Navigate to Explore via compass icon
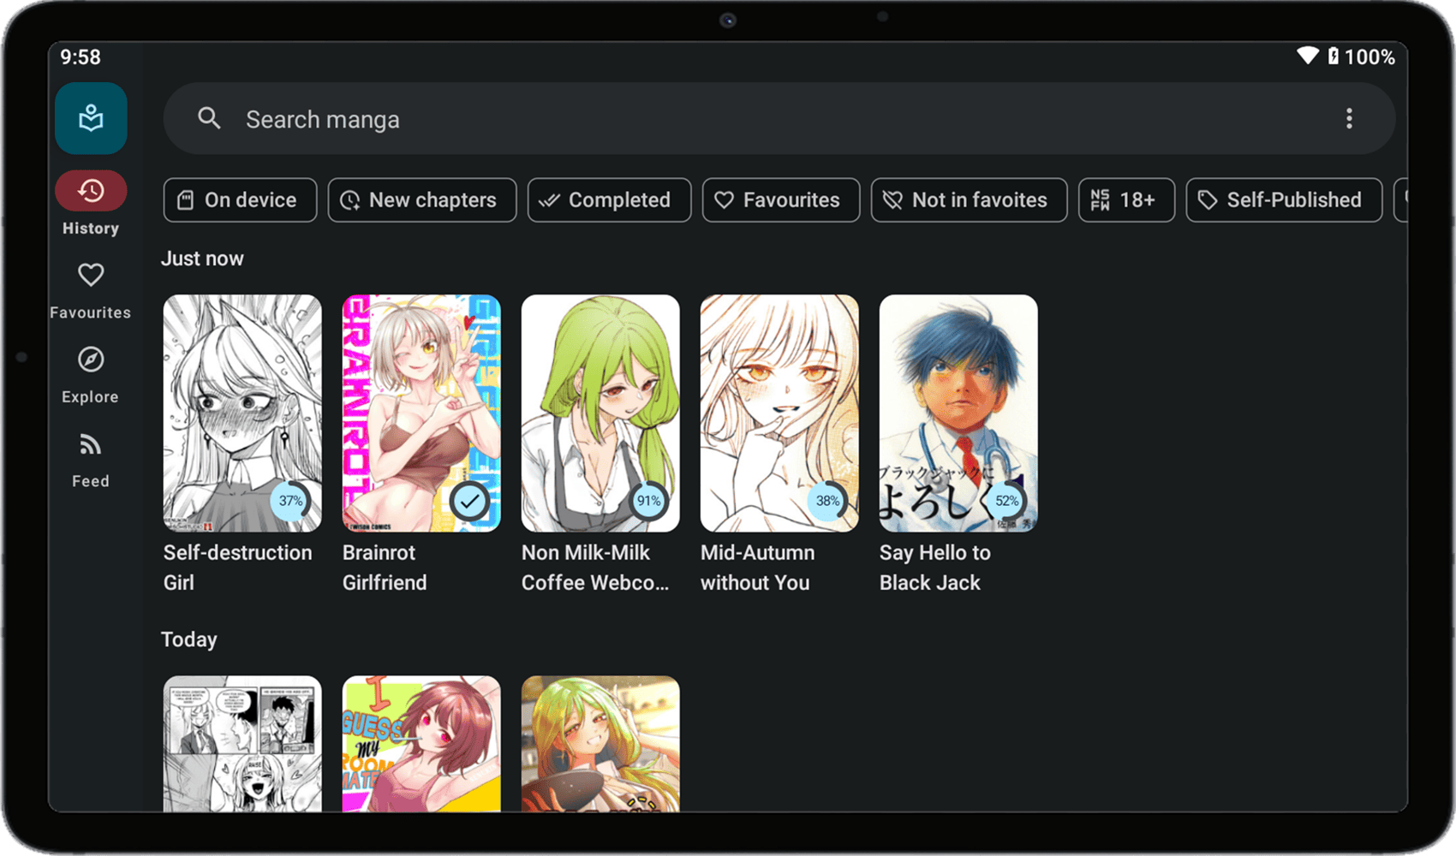This screenshot has width=1456, height=856. [90, 359]
